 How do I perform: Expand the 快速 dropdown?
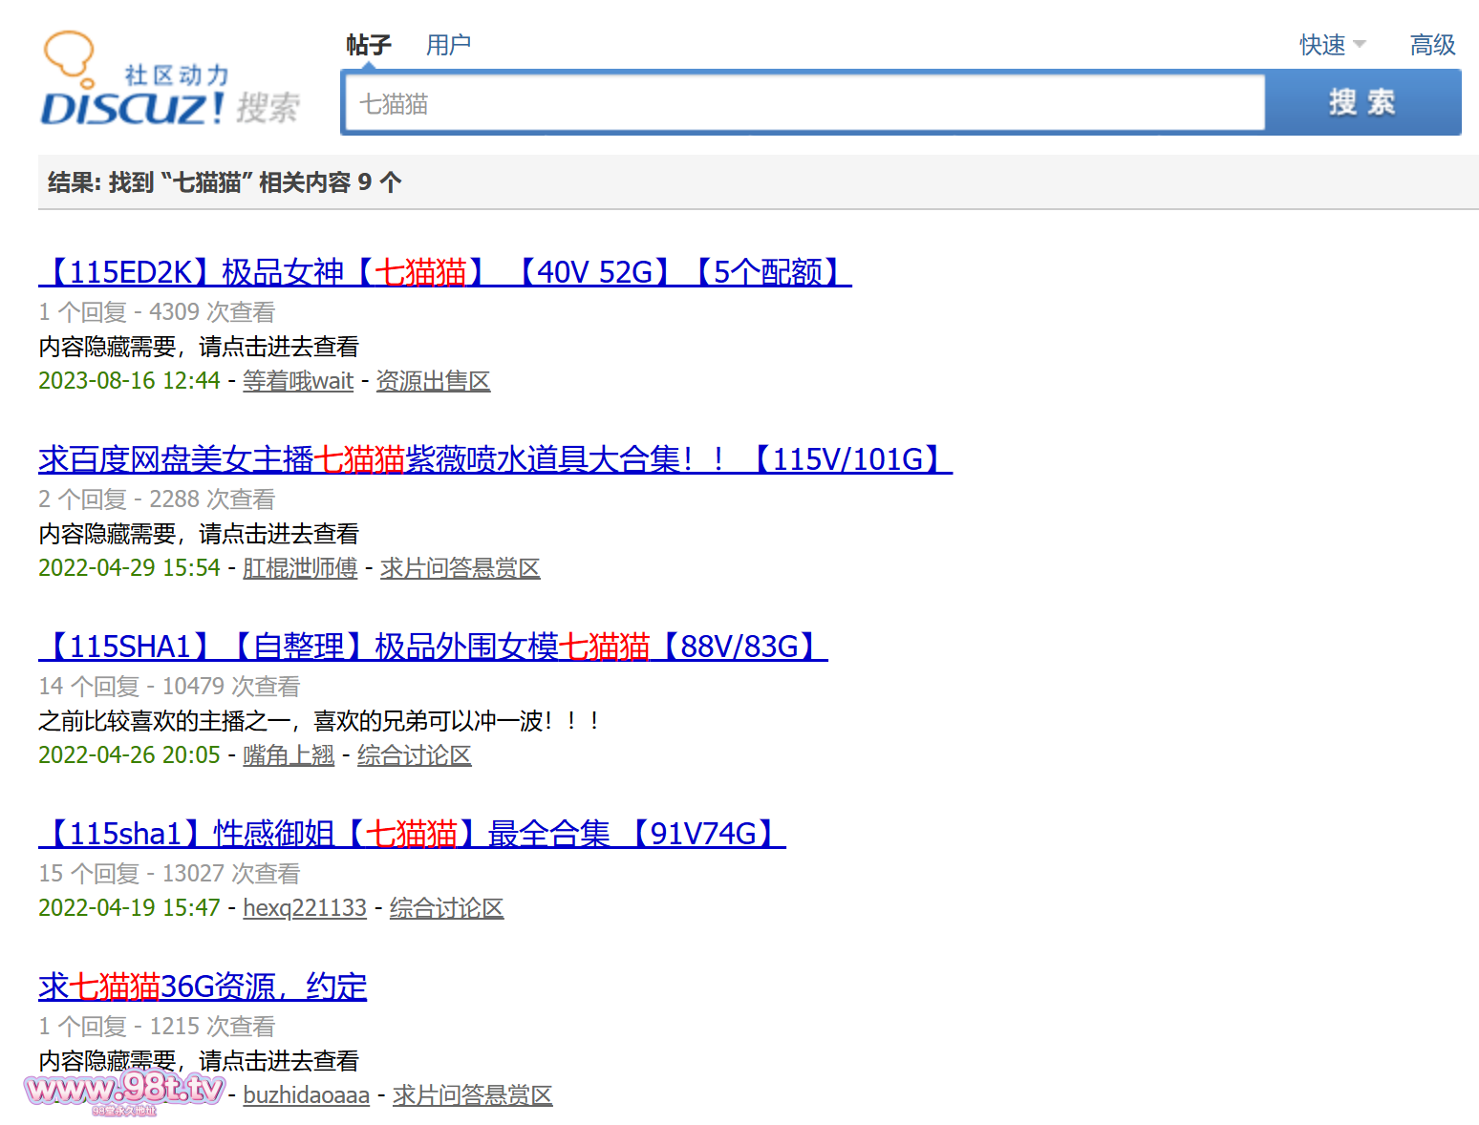pos(1332,45)
